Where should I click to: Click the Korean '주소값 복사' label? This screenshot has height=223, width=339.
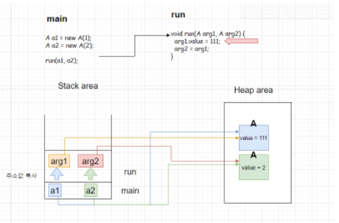(x=21, y=175)
